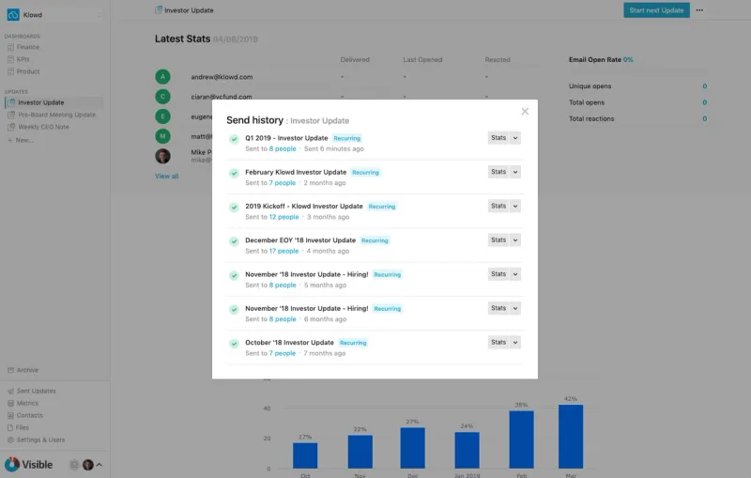
Task: Open Stats for December EOY '18 update
Action: click(x=498, y=240)
